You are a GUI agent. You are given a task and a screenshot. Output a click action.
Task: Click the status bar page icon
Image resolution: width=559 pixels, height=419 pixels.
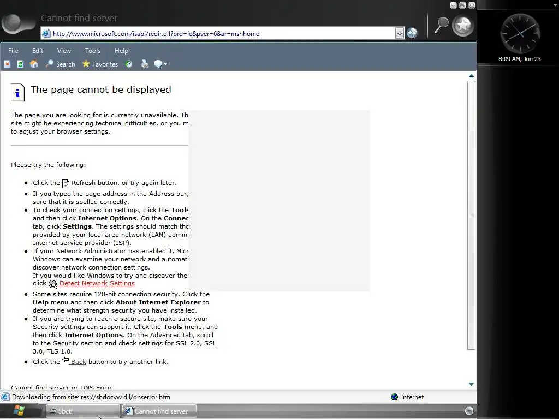pos(5,397)
